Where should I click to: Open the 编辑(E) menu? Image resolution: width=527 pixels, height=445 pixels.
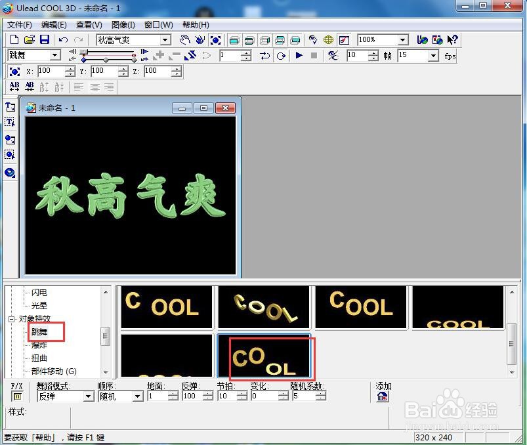tap(54, 25)
